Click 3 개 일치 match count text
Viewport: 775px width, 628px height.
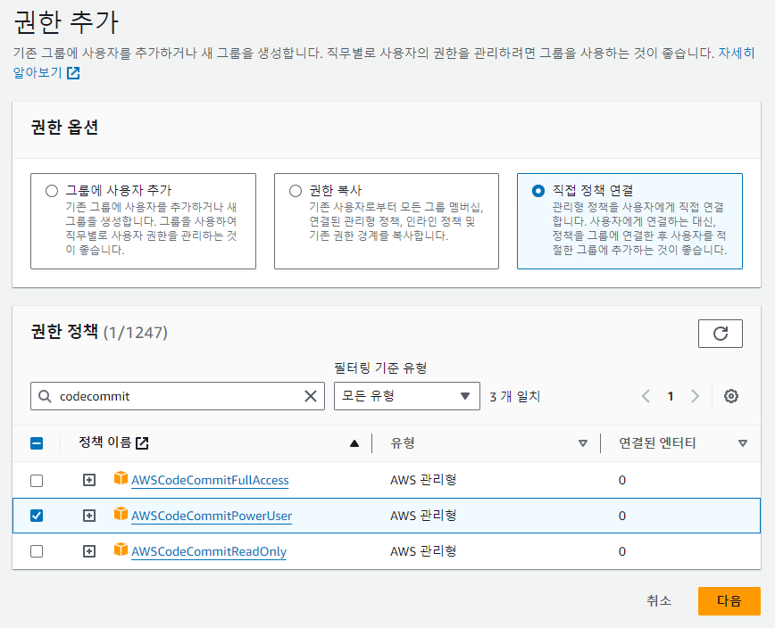point(515,396)
